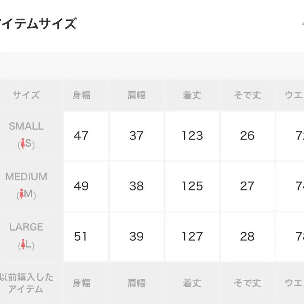
Task: Click the LARGE 身幅 value 51
Action: [80, 236]
